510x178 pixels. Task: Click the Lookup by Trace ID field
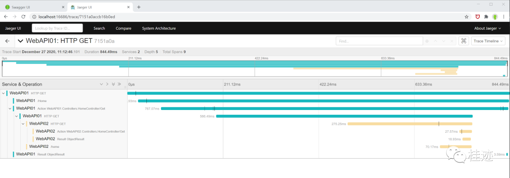pyautogui.click(x=57, y=28)
